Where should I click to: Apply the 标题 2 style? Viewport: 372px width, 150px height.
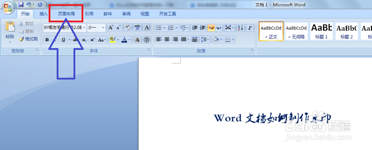tap(347, 31)
